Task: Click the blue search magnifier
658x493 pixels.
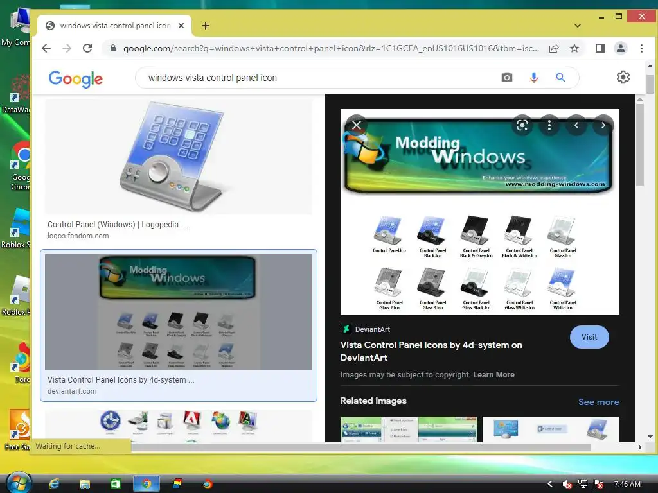Action: pyautogui.click(x=560, y=78)
